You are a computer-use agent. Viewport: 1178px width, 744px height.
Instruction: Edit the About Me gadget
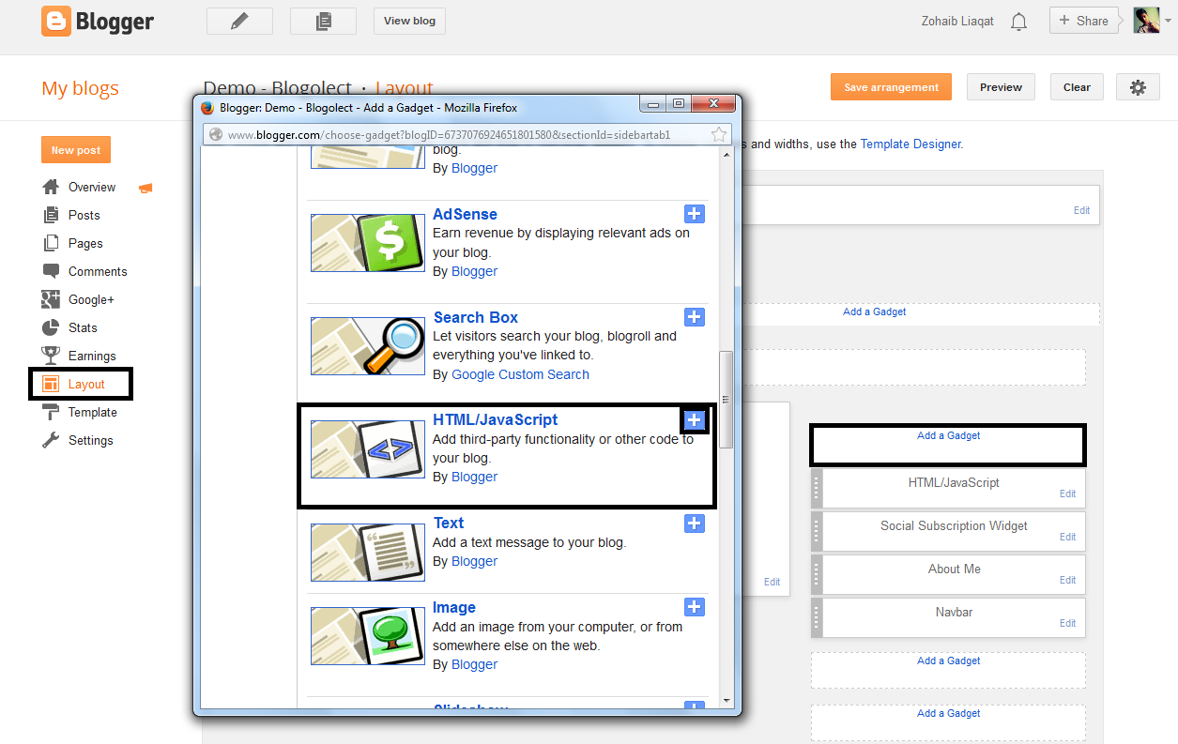(1067, 580)
